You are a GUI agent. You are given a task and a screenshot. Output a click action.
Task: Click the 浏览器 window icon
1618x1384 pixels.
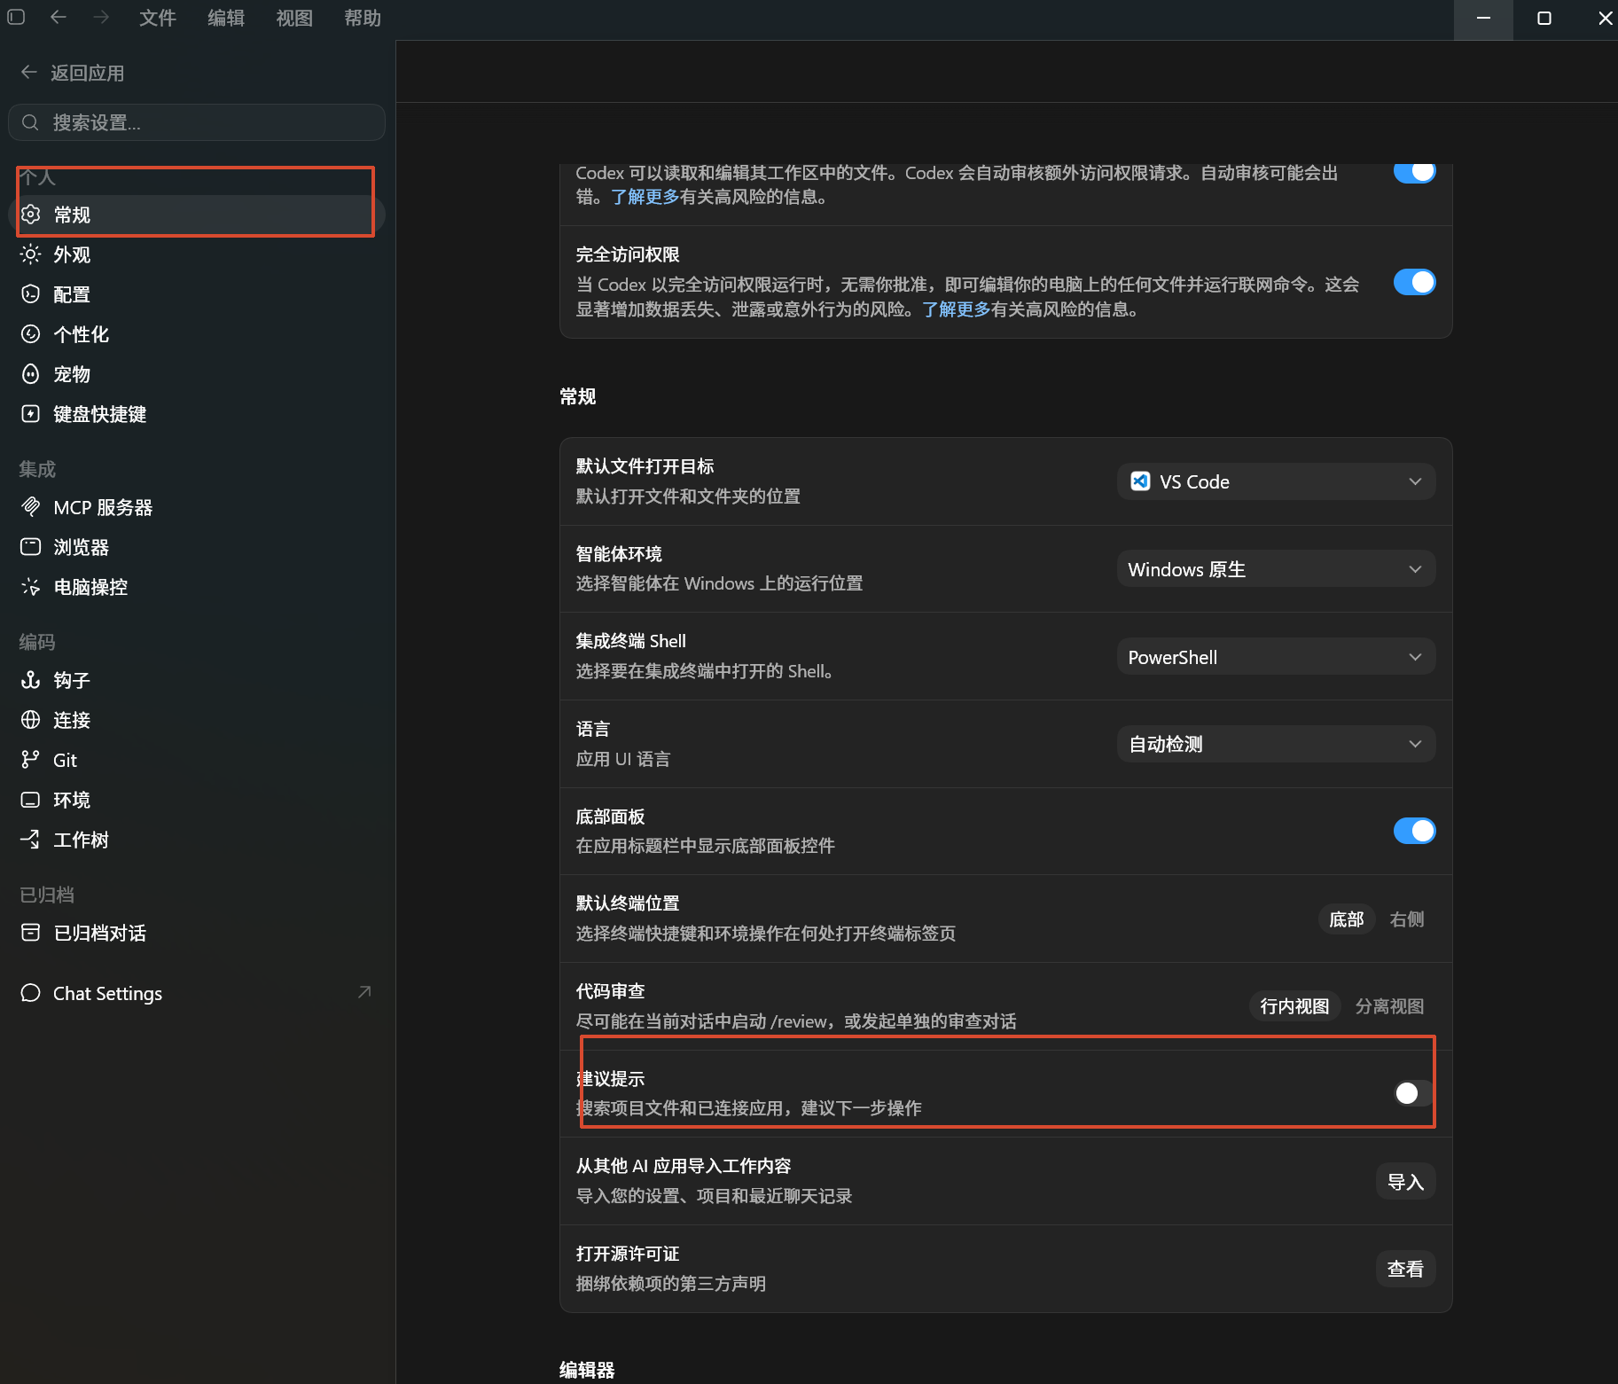tap(30, 547)
